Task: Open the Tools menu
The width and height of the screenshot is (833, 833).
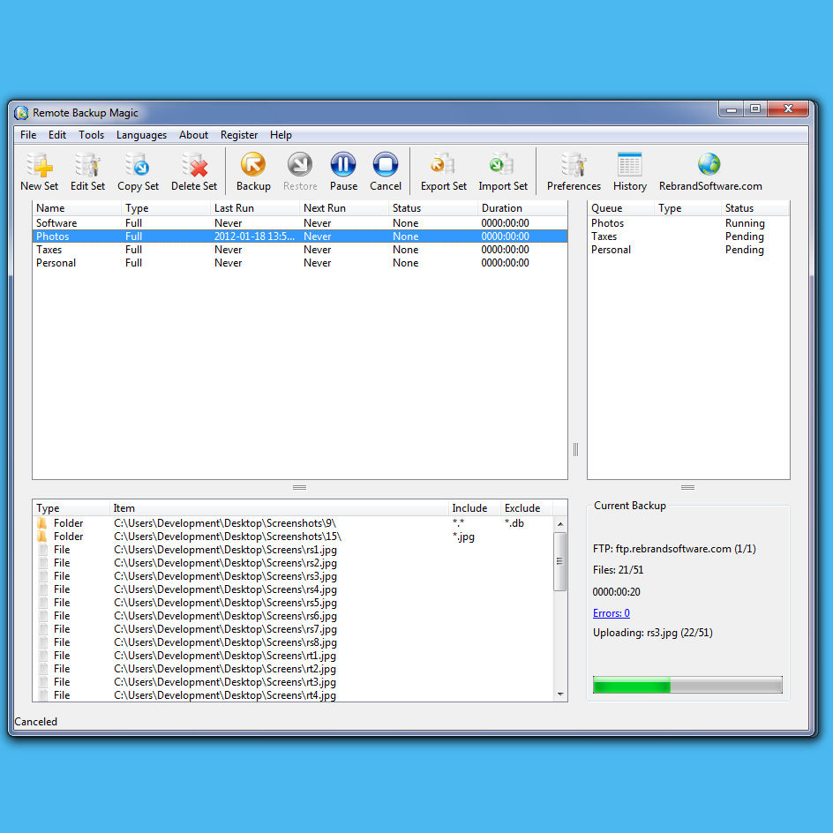Action: (92, 135)
